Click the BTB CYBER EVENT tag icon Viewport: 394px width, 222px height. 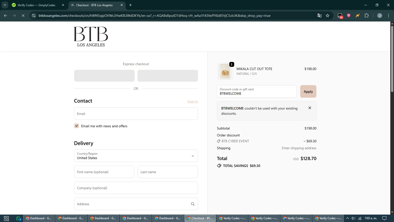219,141
